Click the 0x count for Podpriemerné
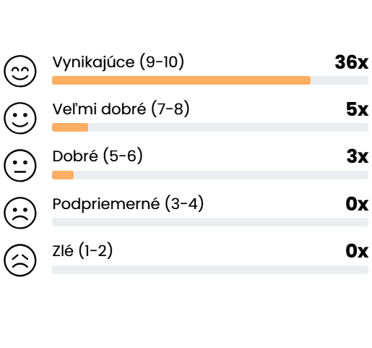Viewport: 372px width, 348px height. click(x=357, y=204)
